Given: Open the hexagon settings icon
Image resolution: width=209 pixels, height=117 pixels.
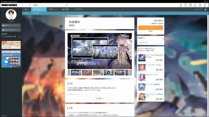Looking at the screenshot, I should point(200,5).
